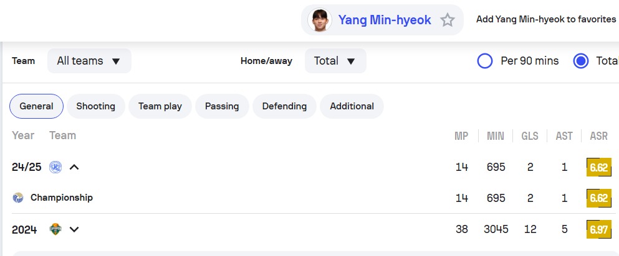Collapse the 24/25 season row
Viewport: 619px width, 256px height.
click(x=74, y=167)
